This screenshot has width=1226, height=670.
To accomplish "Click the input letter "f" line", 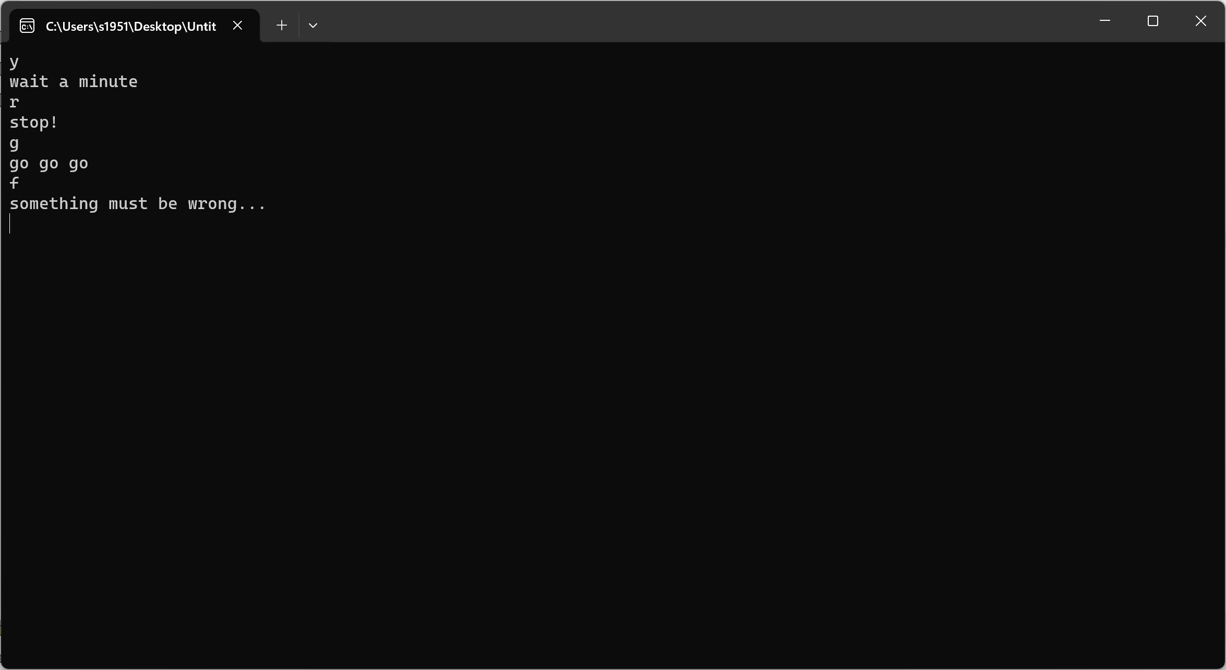I will (x=14, y=183).
